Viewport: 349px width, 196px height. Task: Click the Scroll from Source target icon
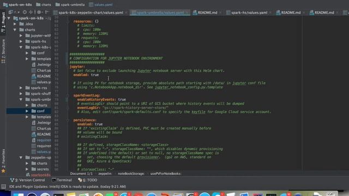point(25,12)
